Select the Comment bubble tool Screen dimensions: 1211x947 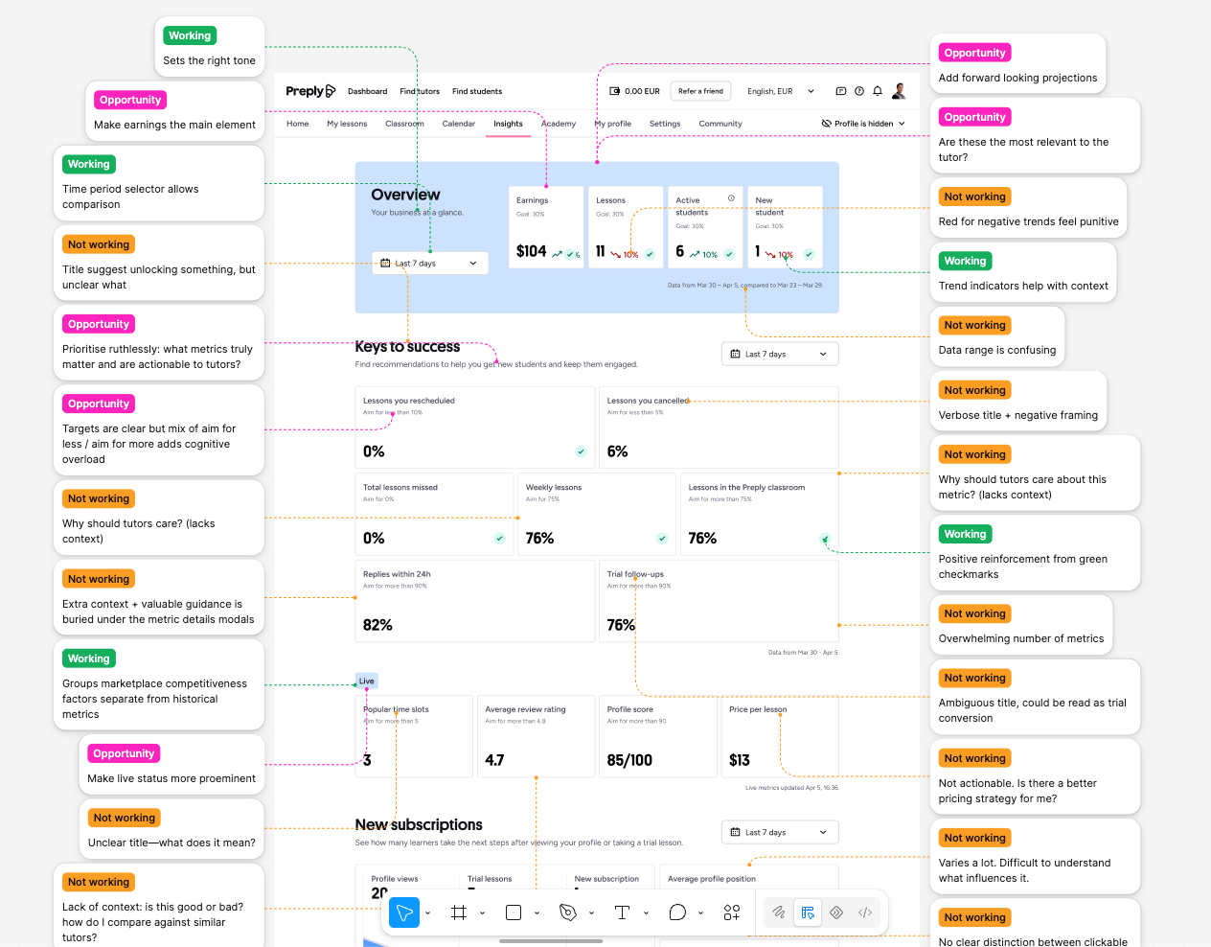point(677,912)
